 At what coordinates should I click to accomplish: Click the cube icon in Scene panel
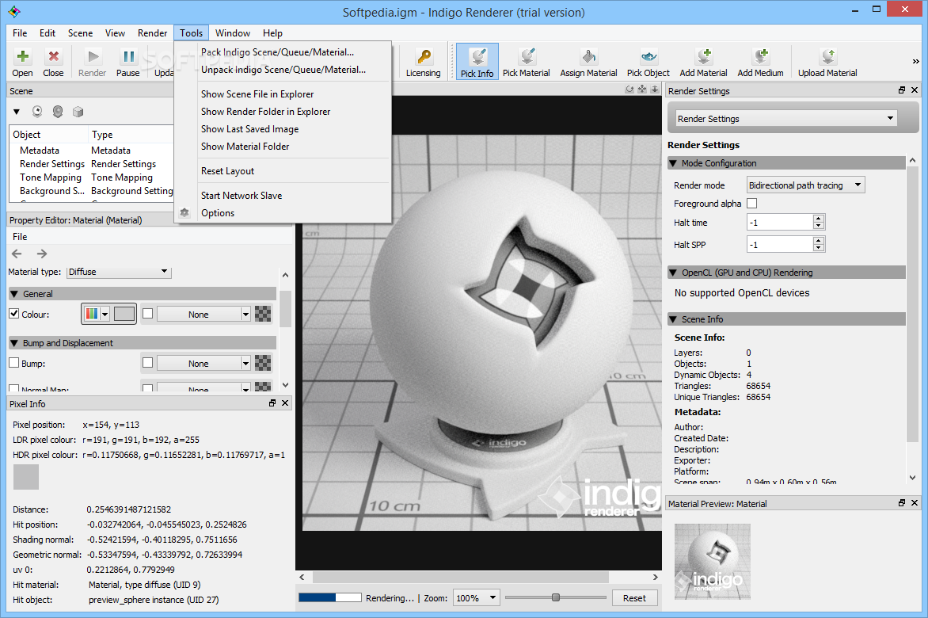click(x=78, y=111)
